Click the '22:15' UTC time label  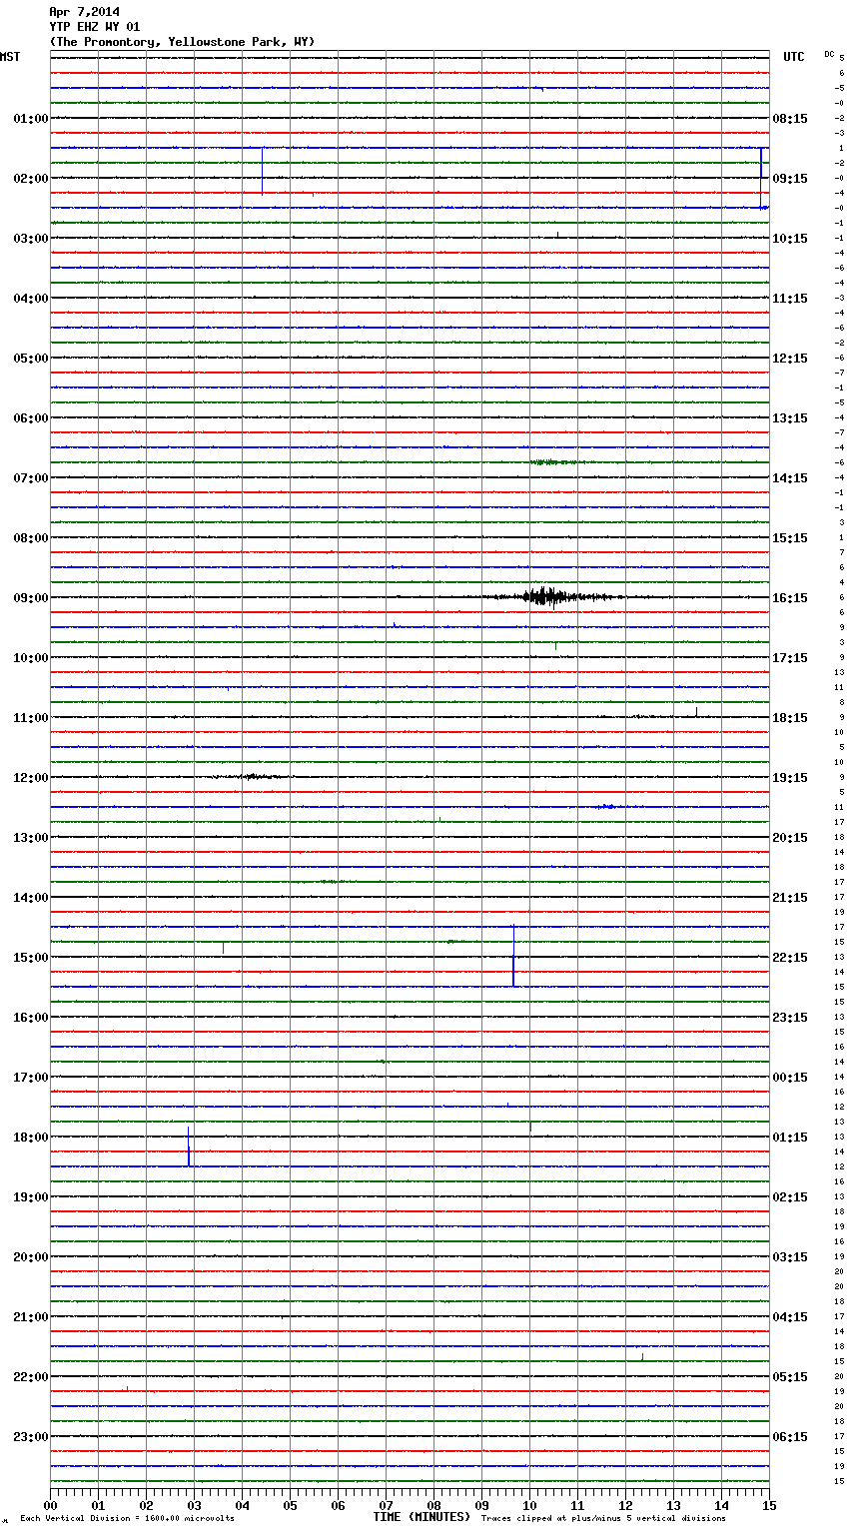coord(790,958)
